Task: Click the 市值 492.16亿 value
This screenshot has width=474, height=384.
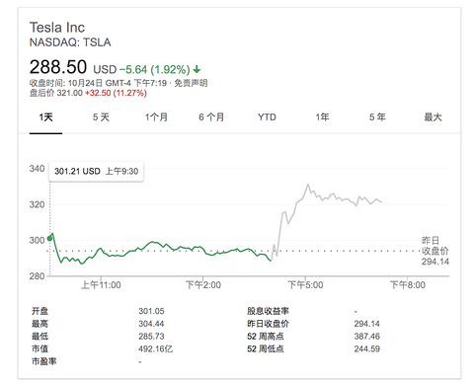Action: click(155, 348)
